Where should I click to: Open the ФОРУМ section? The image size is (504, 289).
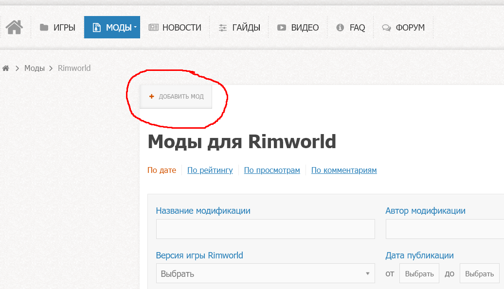tap(403, 28)
